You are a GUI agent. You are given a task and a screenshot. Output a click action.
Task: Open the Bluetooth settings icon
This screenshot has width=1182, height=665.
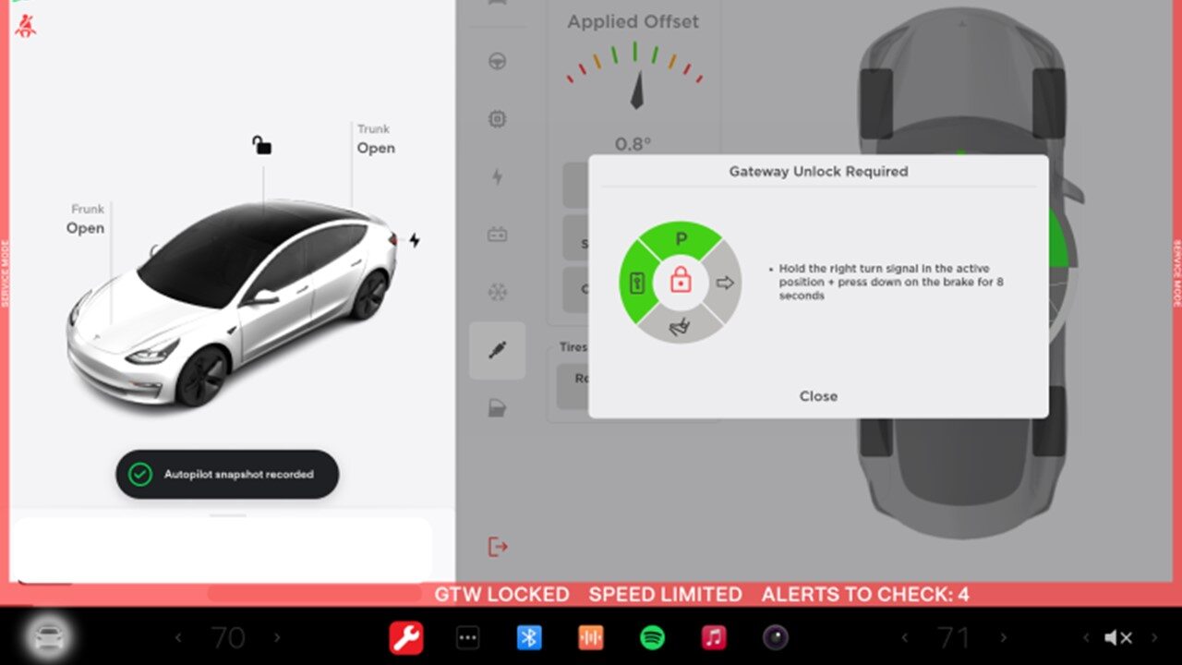[528, 637]
